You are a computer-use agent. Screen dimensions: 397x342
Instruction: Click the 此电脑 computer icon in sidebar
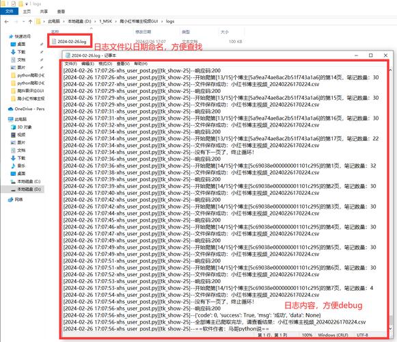[11, 119]
